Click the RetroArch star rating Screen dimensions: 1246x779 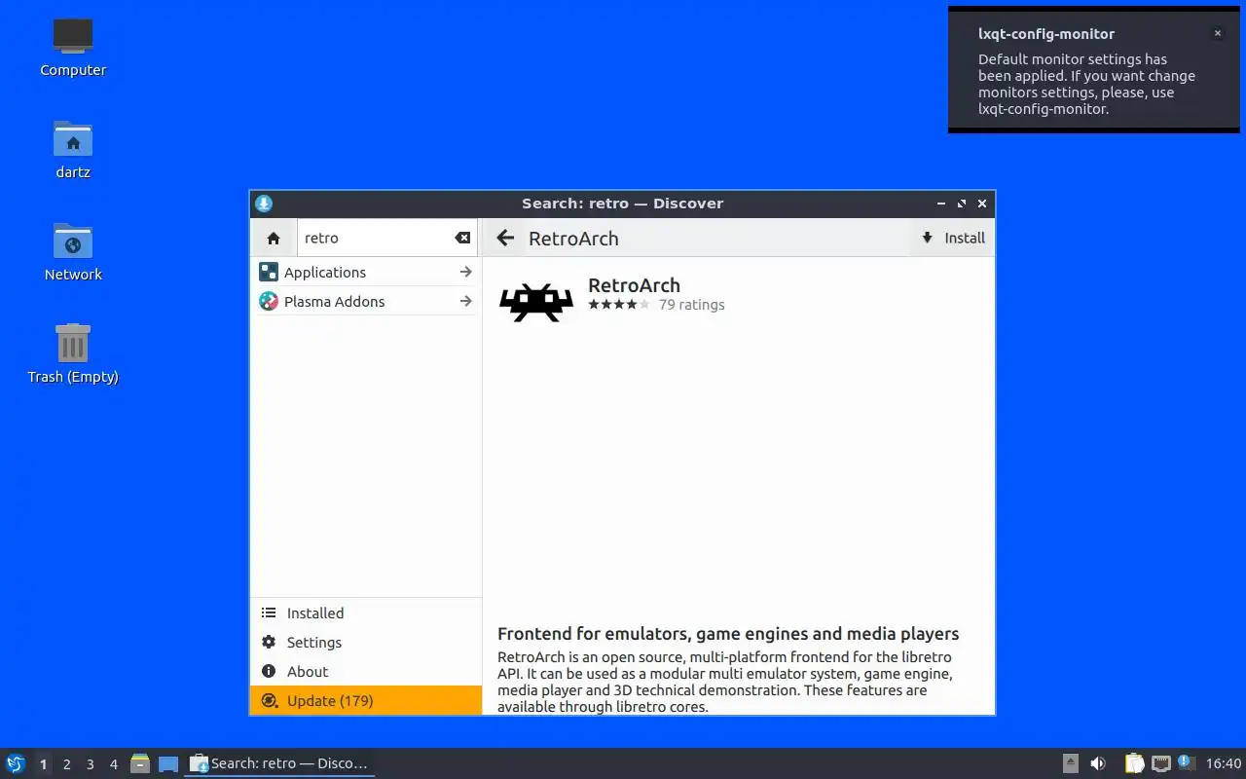[618, 305]
